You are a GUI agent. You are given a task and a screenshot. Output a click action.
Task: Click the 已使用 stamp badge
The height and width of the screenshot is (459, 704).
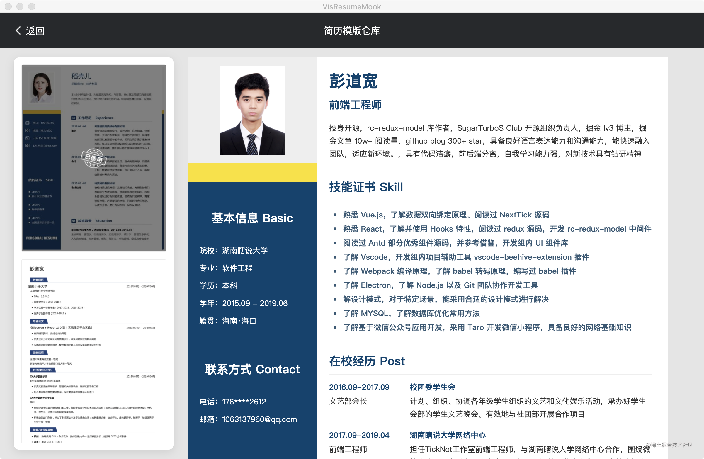94,158
